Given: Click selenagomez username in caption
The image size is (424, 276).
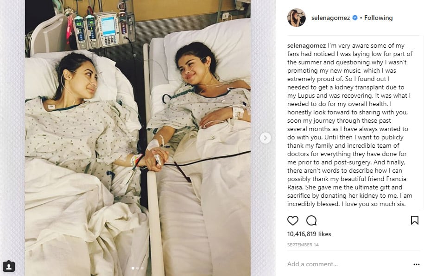Looking at the screenshot, I should [306, 46].
